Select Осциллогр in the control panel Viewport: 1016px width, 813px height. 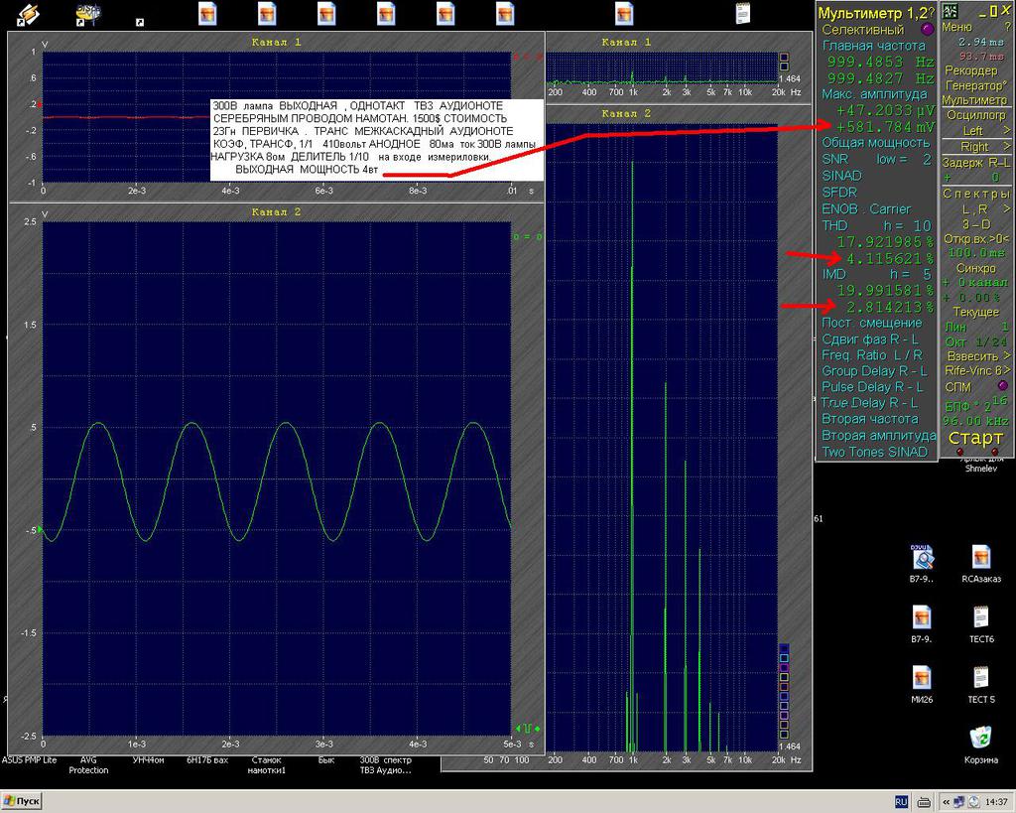(976, 115)
